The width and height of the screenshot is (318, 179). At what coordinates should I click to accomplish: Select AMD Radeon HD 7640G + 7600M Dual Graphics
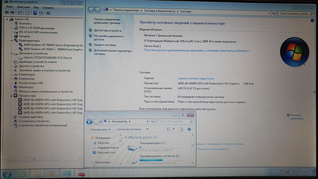pyautogui.click(x=53, y=49)
